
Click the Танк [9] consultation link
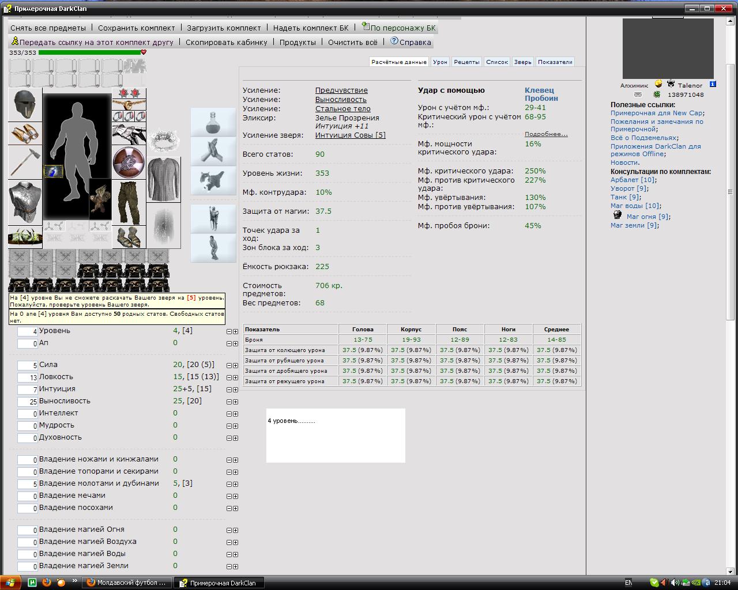point(625,197)
